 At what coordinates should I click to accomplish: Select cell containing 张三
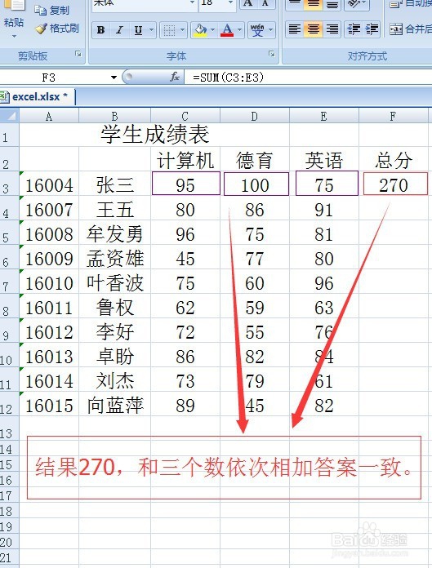pos(114,184)
